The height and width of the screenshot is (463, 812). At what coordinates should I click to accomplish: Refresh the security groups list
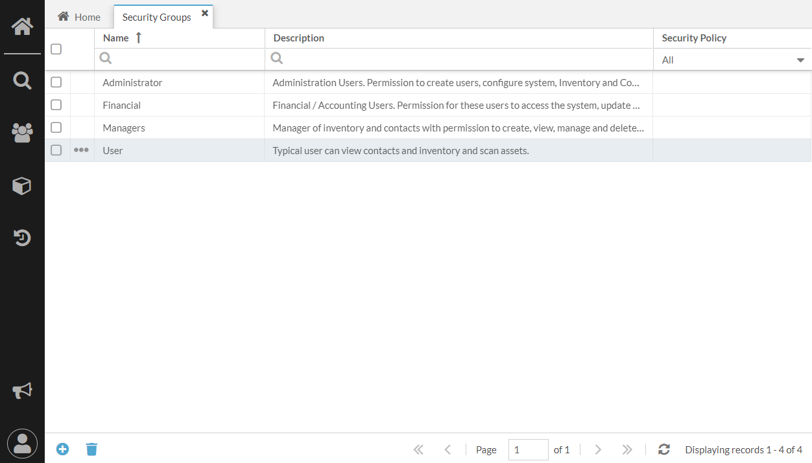tap(663, 449)
